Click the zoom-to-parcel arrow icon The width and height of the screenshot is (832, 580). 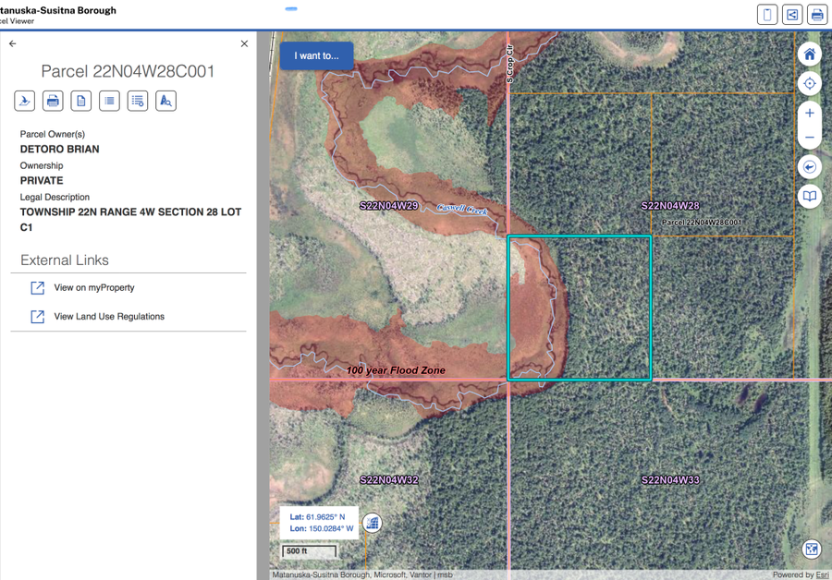click(x=24, y=101)
